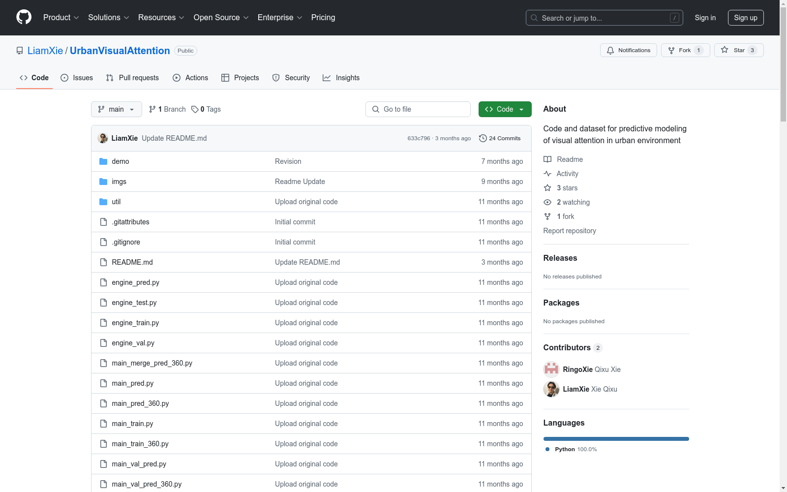This screenshot has height=492, width=787.
Task: Open commit hash 633c796
Action: click(x=419, y=138)
